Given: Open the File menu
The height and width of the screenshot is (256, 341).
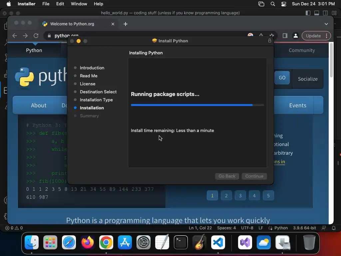Looking at the screenshot, I should point(46,4).
